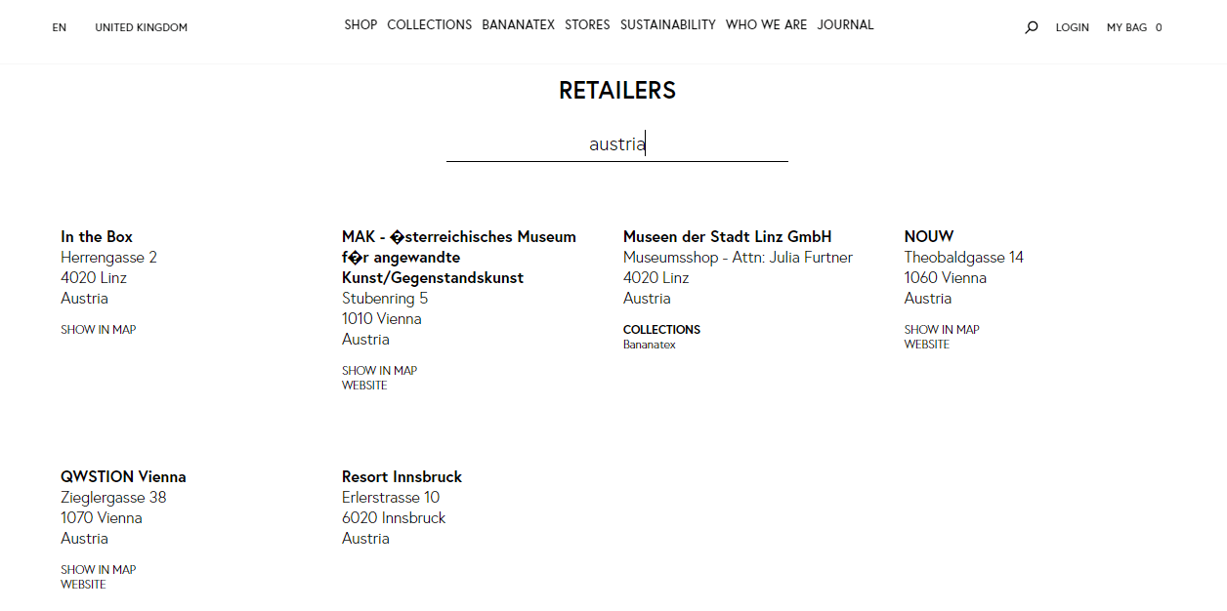The image size is (1227, 611).
Task: Click the Retailers page heading
Action: [x=617, y=90]
